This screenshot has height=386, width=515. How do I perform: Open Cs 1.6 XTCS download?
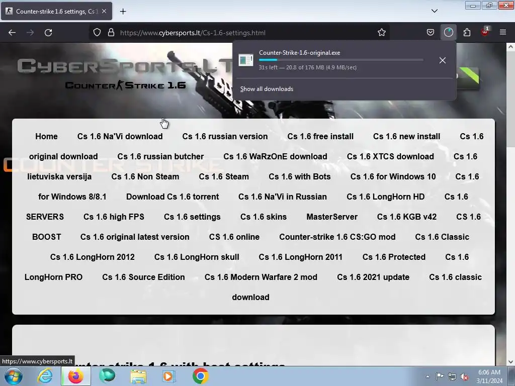(x=390, y=157)
